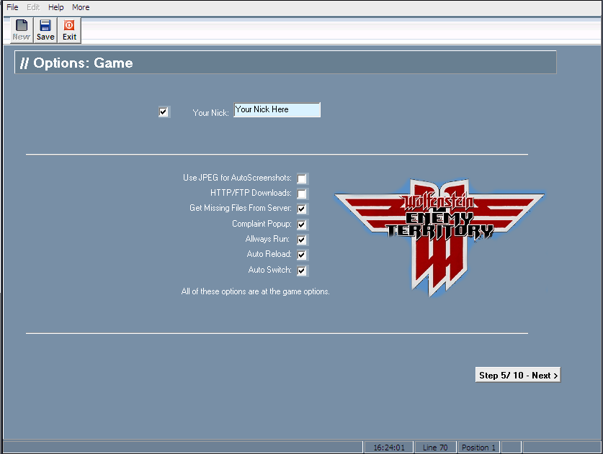Click the HTTP/FTP Downloads label
The height and width of the screenshot is (454, 603).
point(251,193)
